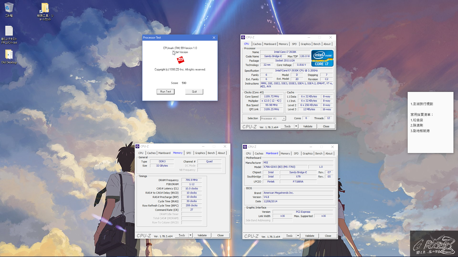
Task: Click memory Size value 32 GBytes
Action: coord(162,166)
